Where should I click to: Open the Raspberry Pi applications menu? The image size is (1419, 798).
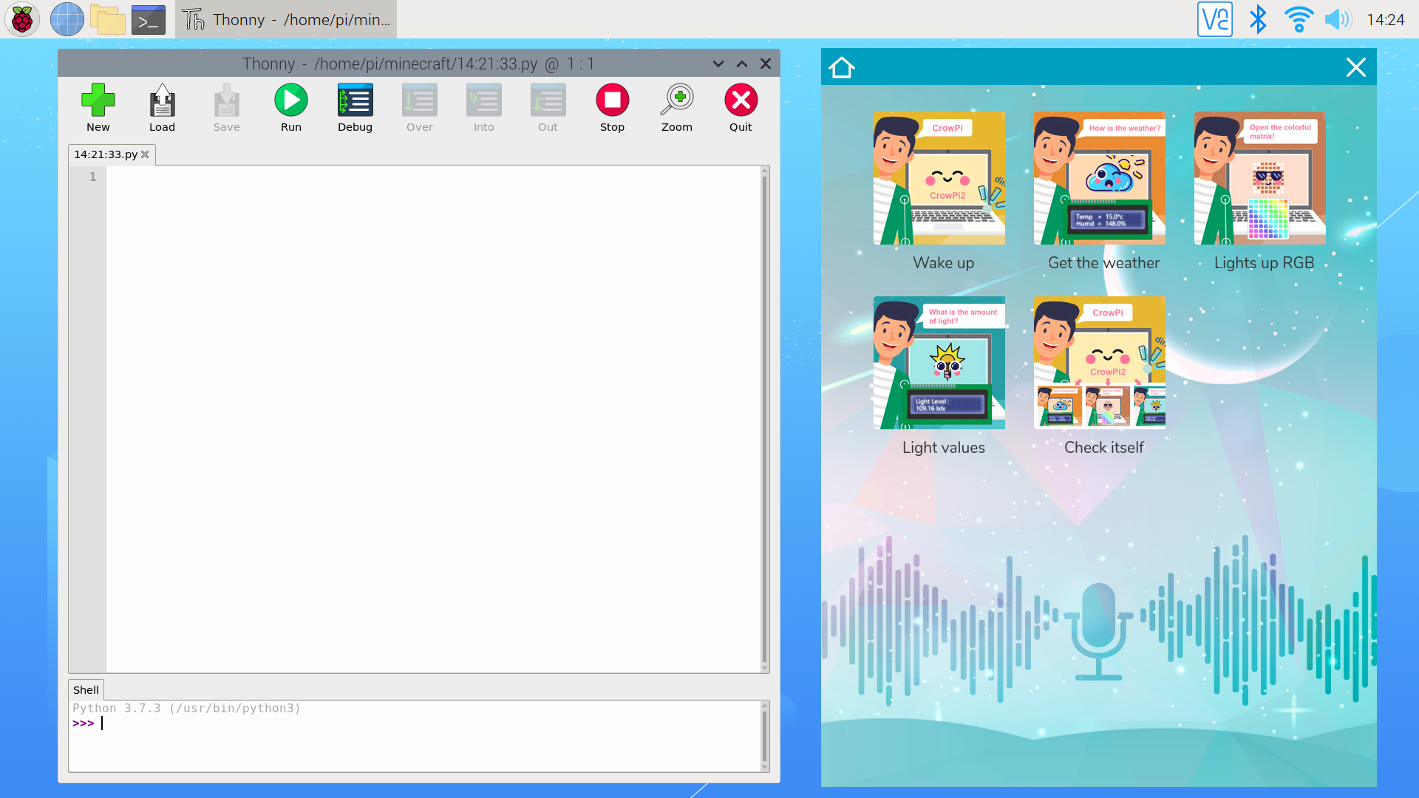coord(21,19)
